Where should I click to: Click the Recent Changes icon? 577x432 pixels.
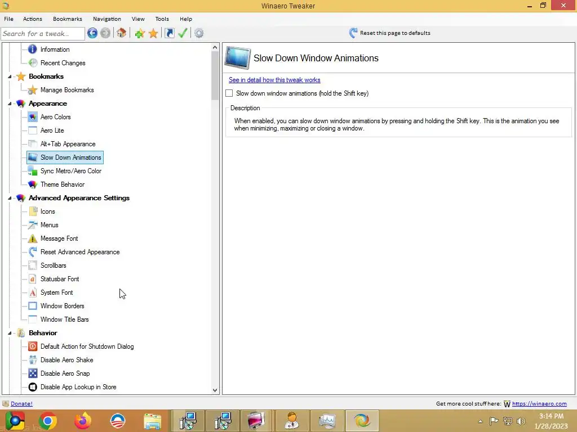pyautogui.click(x=33, y=63)
